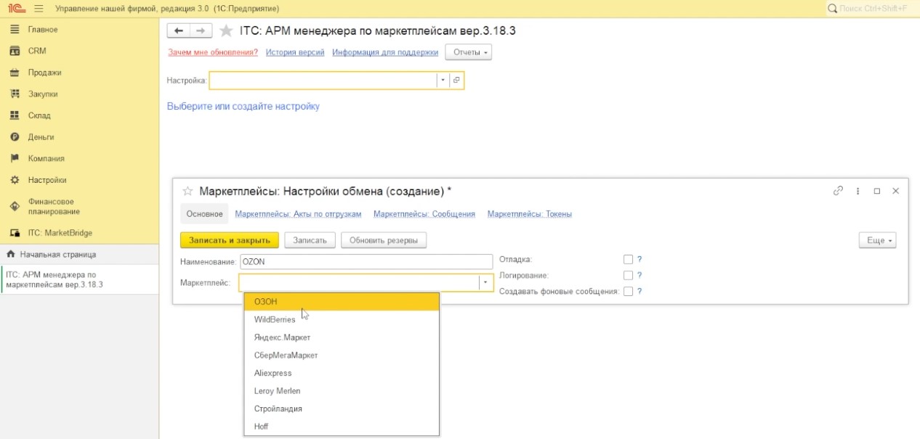The height and width of the screenshot is (439, 920).
Task: Click into the Маркетплейс input field
Action: click(x=358, y=282)
